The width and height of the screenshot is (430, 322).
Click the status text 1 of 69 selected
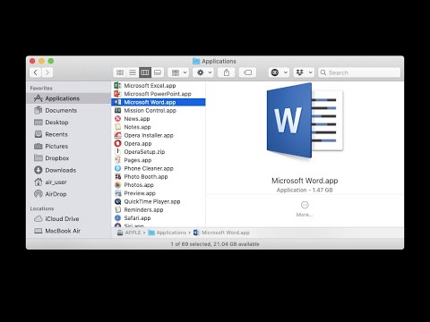coord(215,244)
